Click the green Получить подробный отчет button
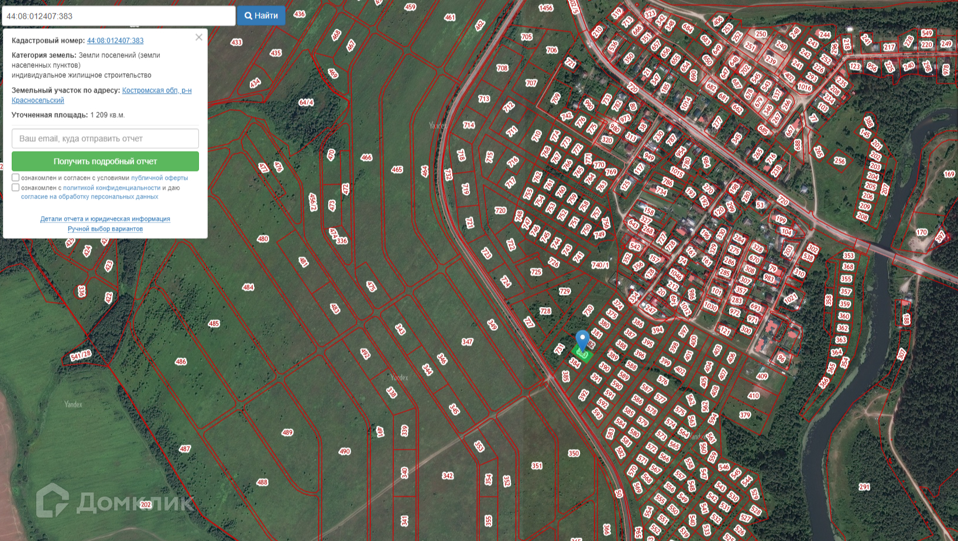 pyautogui.click(x=105, y=161)
